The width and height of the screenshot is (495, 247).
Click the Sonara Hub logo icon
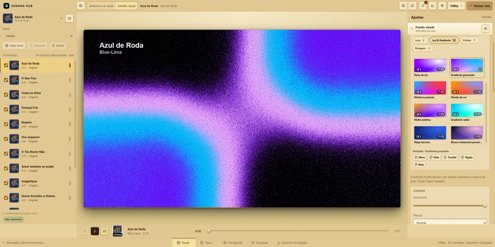tap(6, 6)
